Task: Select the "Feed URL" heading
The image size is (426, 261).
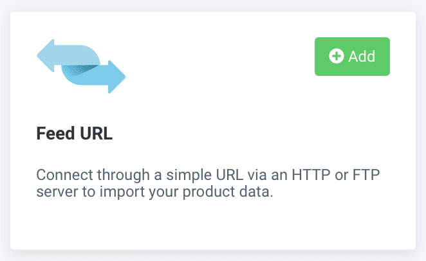Action: click(75, 136)
